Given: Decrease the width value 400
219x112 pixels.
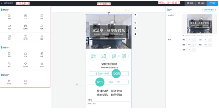Looking at the screenshot, I should (x=194, y=46).
